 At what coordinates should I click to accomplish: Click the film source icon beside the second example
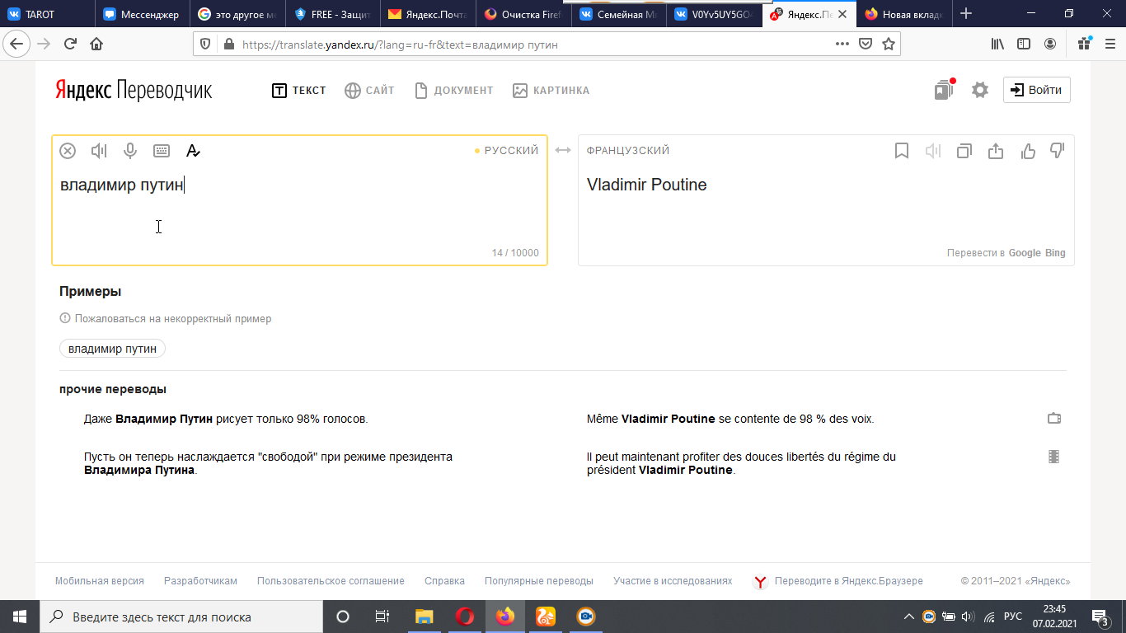pyautogui.click(x=1053, y=457)
